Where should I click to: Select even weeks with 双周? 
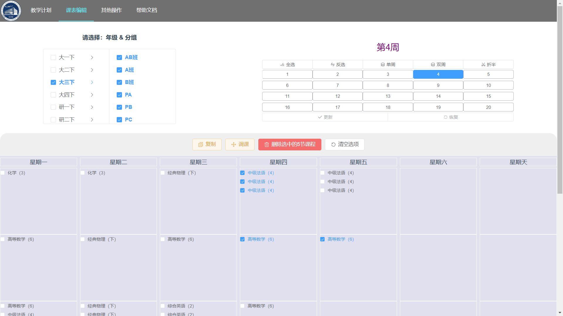tap(438, 64)
